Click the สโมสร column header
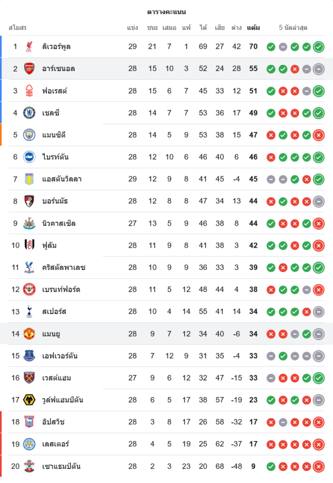The width and height of the screenshot is (333, 483). click(17, 28)
